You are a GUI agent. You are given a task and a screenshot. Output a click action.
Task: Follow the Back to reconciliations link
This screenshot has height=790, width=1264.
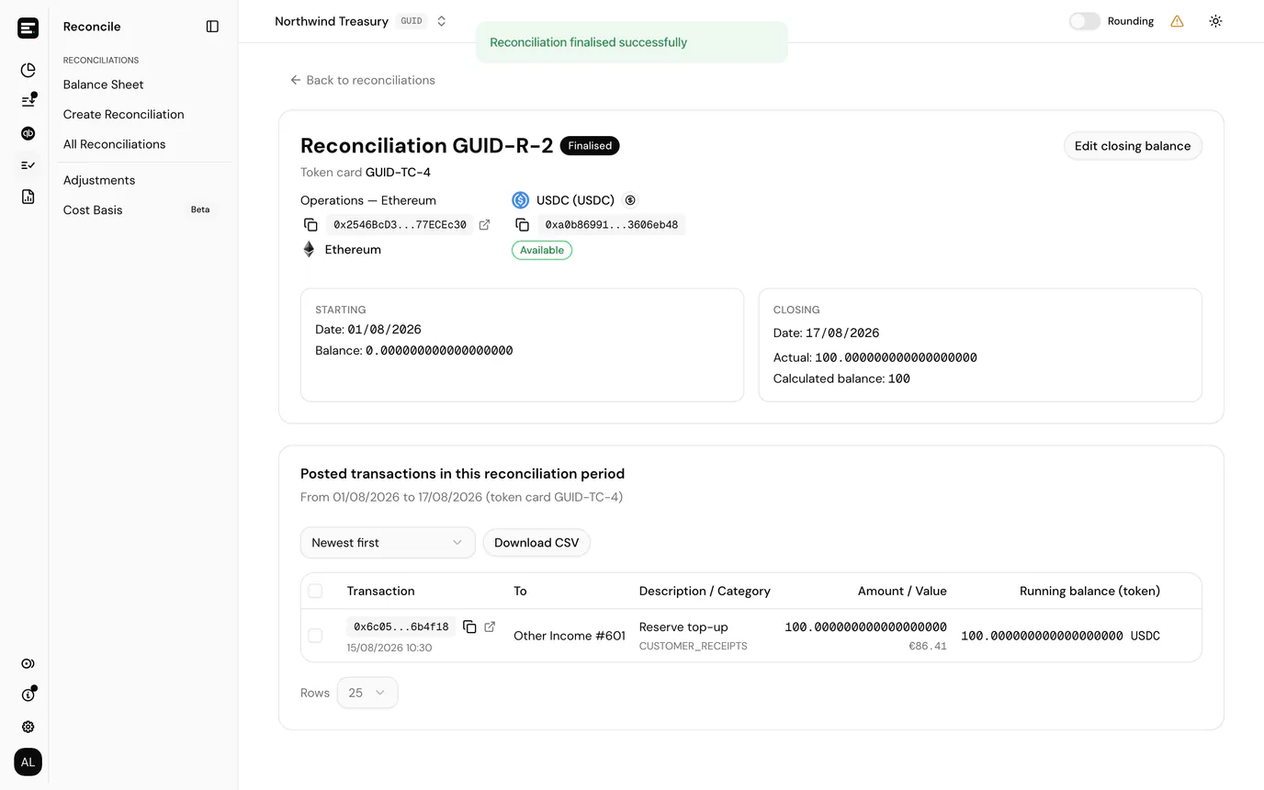point(362,80)
